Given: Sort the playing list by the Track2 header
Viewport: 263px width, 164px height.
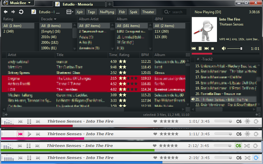Looking at the screenshot, I should pyautogui.click(x=207, y=59).
